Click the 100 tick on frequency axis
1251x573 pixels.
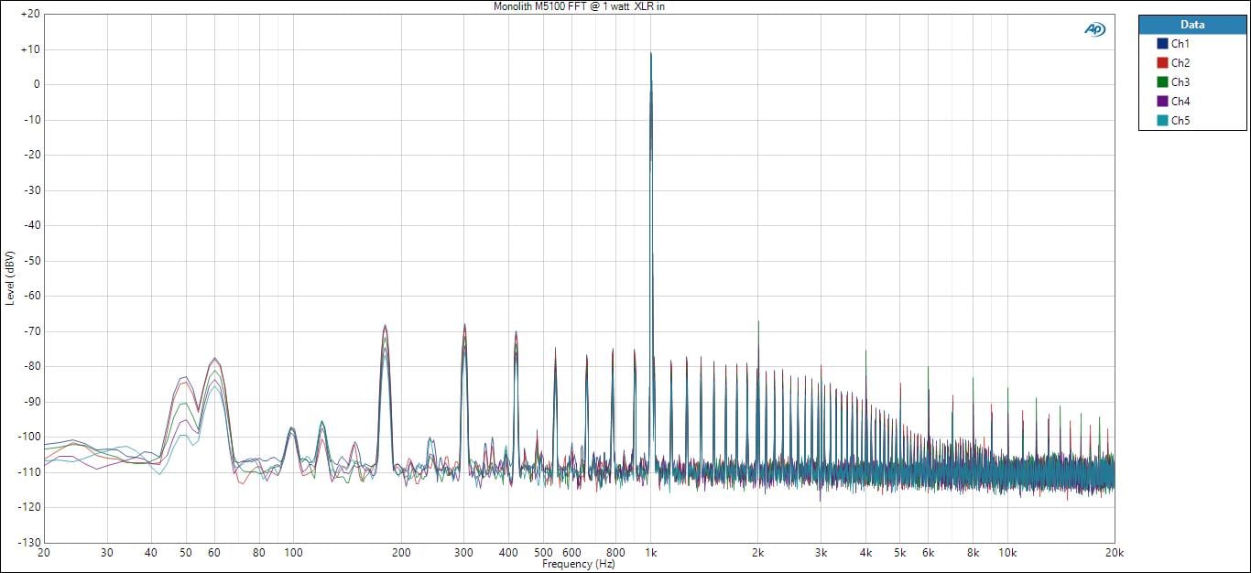coord(293,553)
